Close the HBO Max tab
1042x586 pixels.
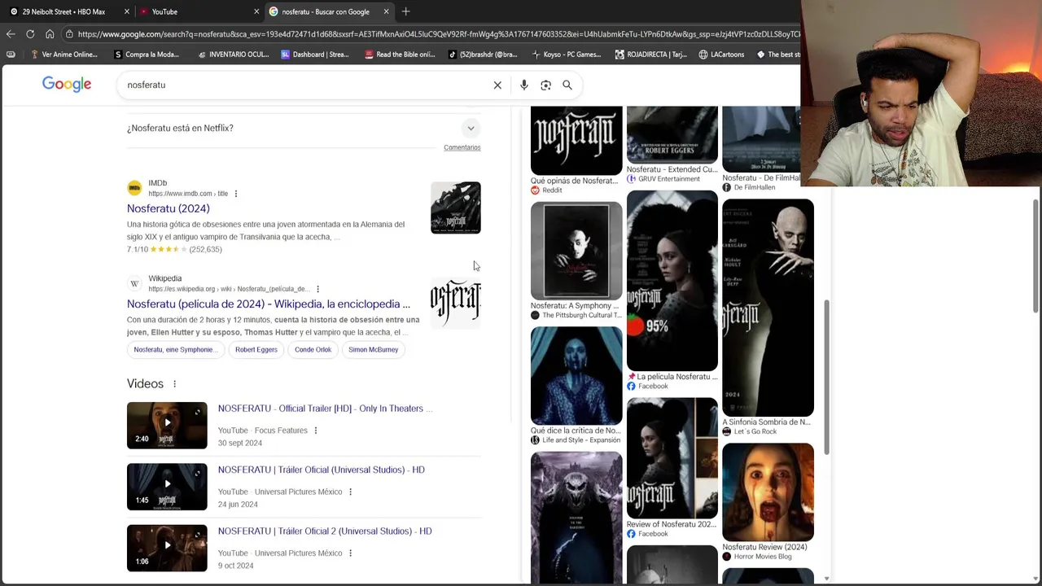pos(126,11)
